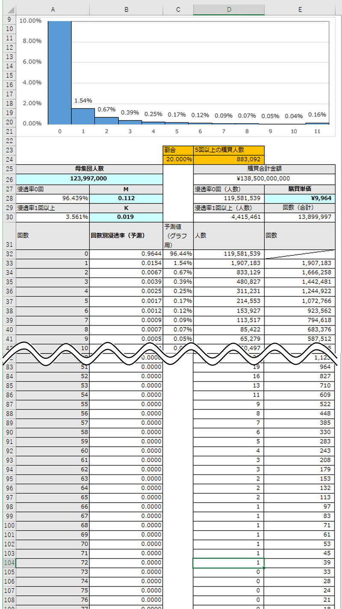Select the 85,422 cell
342x609 pixels.
click(229, 330)
